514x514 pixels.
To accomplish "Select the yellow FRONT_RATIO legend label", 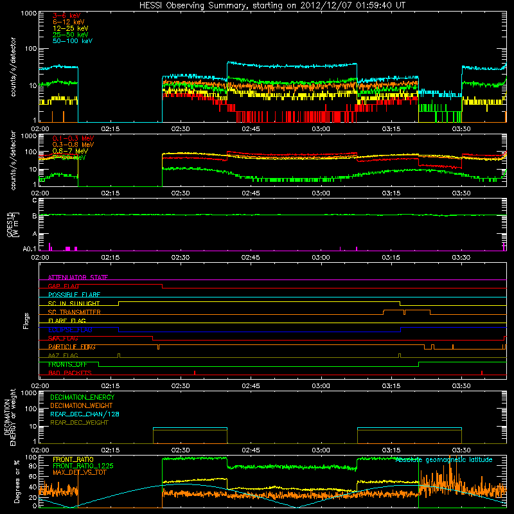I will (73, 459).
